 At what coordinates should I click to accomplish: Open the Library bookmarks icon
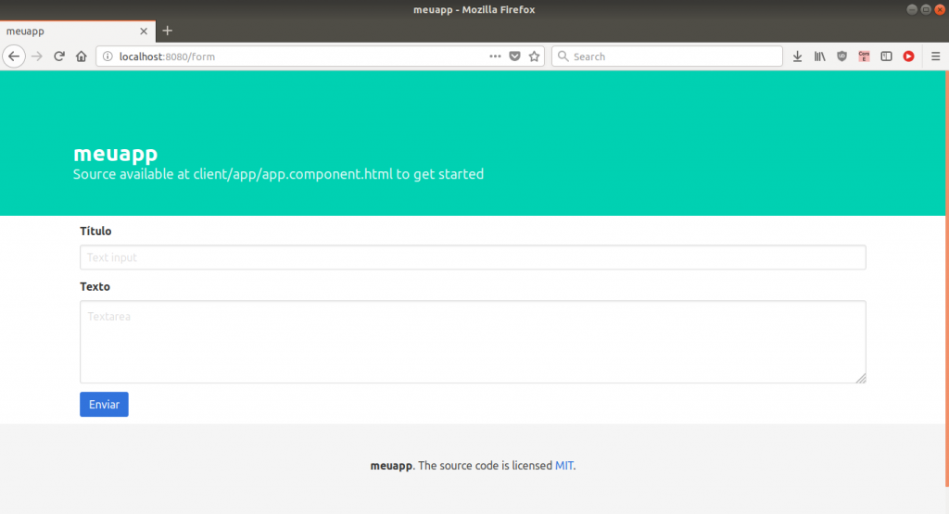point(819,56)
